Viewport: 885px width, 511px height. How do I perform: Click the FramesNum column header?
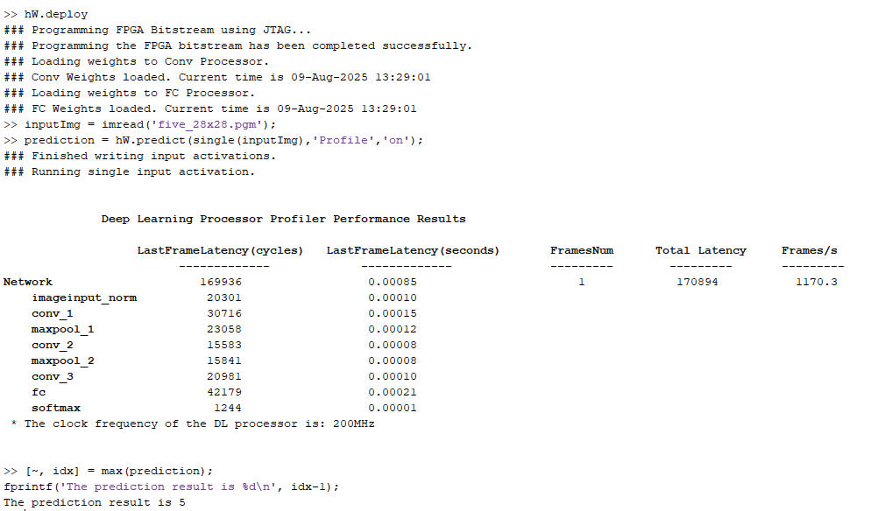pyautogui.click(x=582, y=250)
